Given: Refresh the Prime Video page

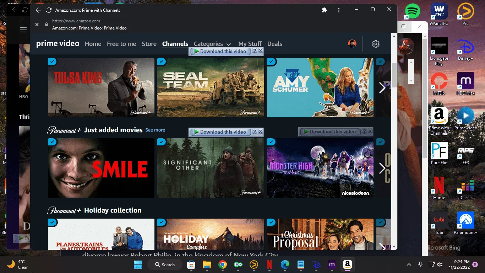Looking at the screenshot, I should coord(49,10).
